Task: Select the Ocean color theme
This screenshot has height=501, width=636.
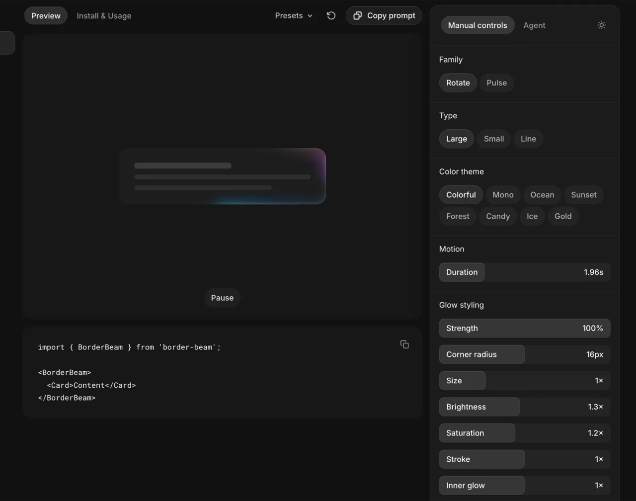Action: point(542,195)
